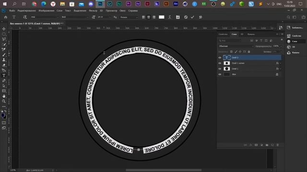Open the Character and Paragraph panels icon
Screen dimensions: 307x172
[x=178, y=17]
